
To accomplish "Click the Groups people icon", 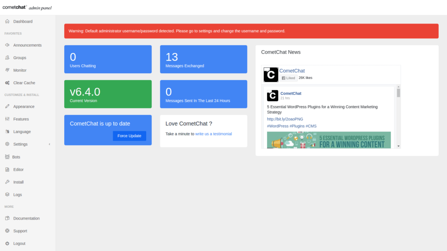I will coord(7,58).
